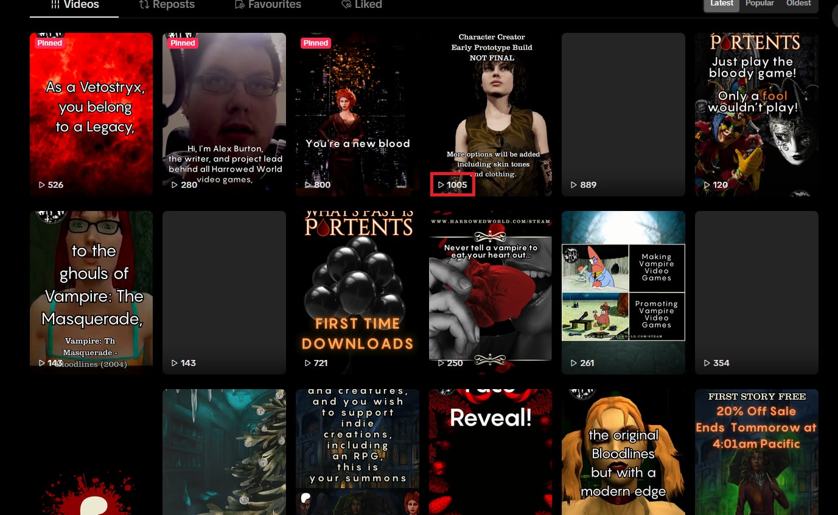Select the Liked tab

coord(362,5)
